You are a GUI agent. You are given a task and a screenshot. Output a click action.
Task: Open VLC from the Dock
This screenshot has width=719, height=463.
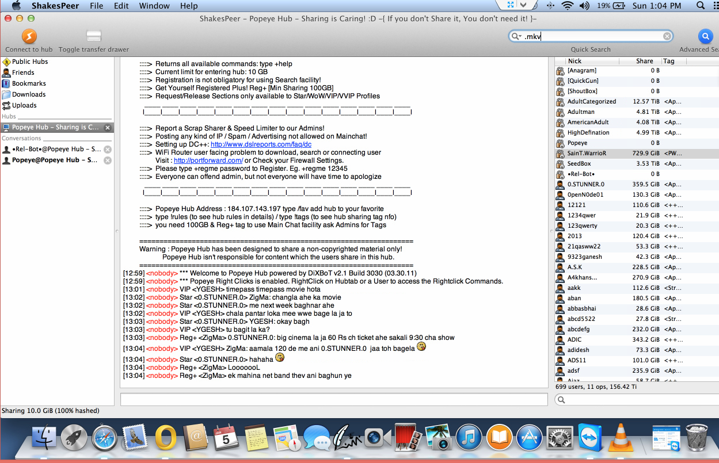tap(620, 437)
